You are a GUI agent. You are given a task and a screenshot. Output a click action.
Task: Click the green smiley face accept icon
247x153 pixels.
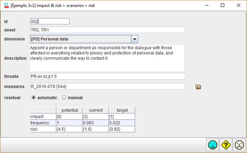coord(212,145)
